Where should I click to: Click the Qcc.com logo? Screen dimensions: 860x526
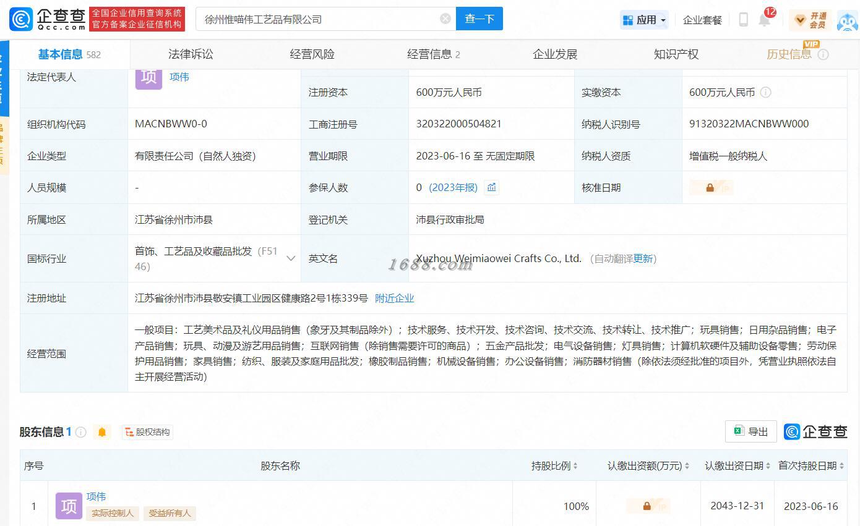48,19
